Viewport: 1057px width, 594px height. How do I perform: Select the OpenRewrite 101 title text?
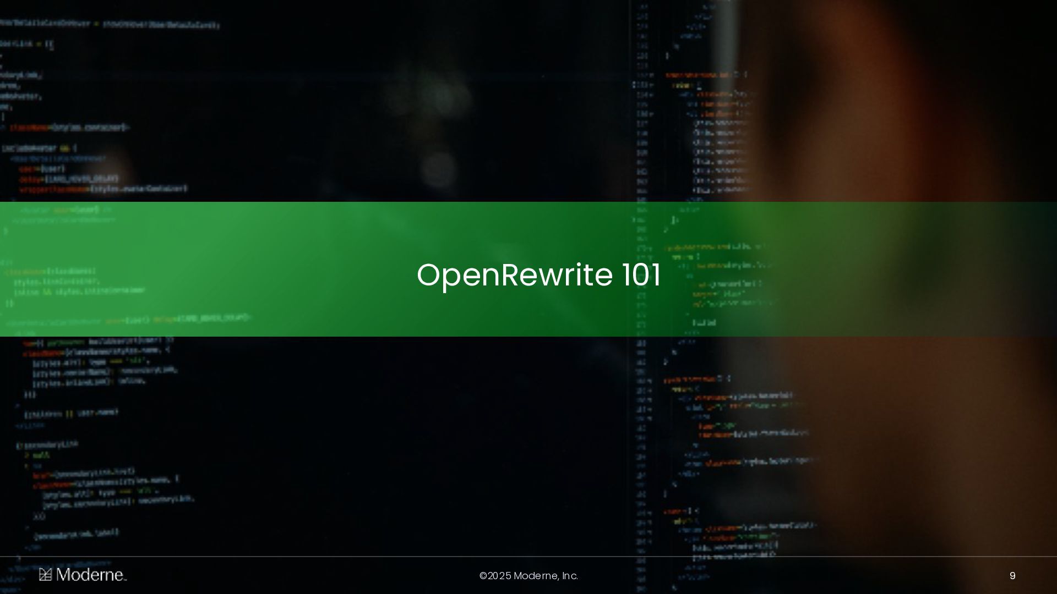(538, 274)
